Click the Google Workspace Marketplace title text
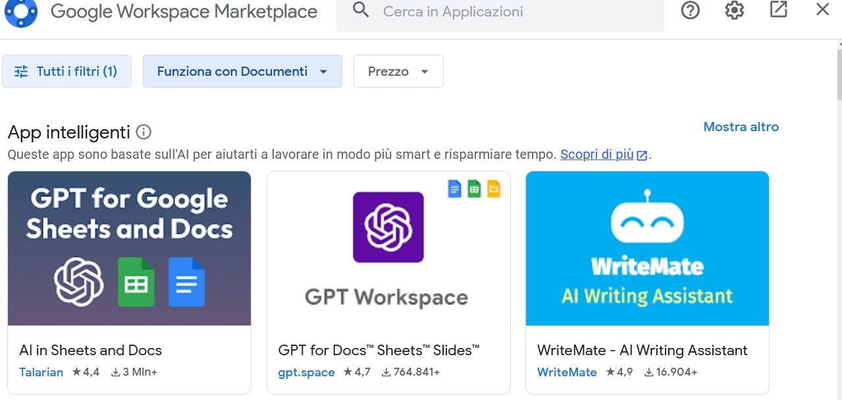This screenshot has width=842, height=400. click(184, 11)
